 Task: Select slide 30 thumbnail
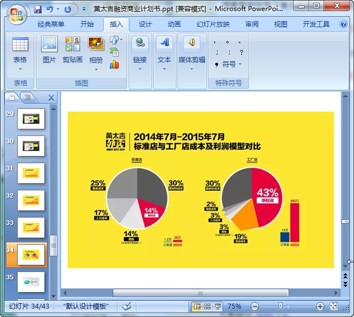point(31,146)
